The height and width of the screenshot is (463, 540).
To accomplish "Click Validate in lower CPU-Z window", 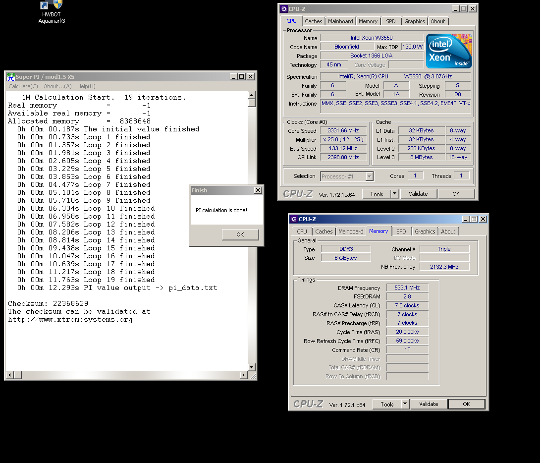I will 429,404.
